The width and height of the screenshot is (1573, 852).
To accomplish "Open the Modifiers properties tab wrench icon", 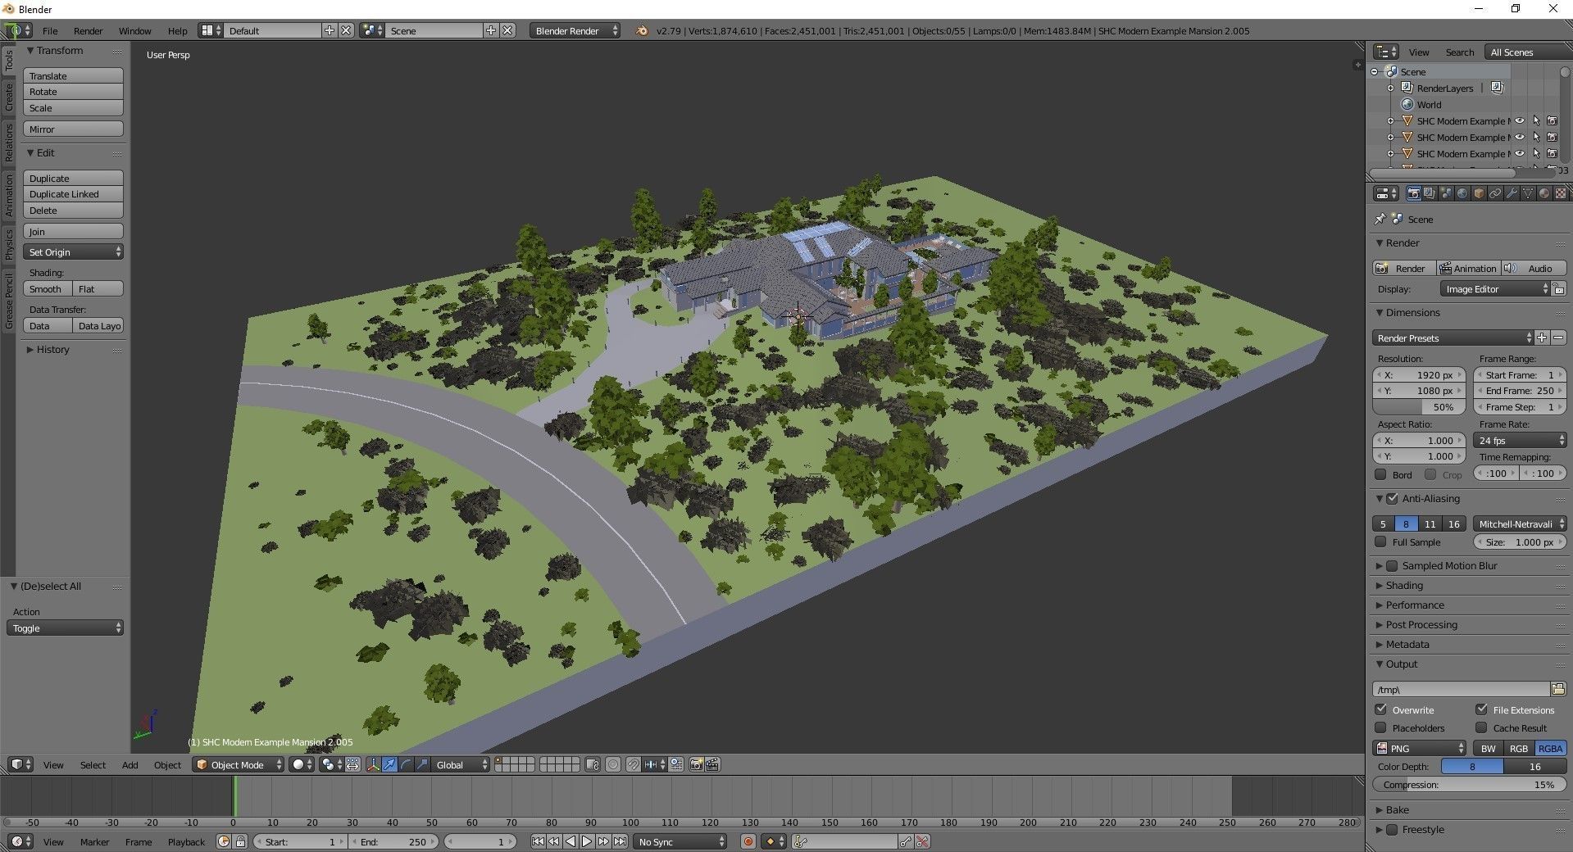I will (x=1512, y=193).
